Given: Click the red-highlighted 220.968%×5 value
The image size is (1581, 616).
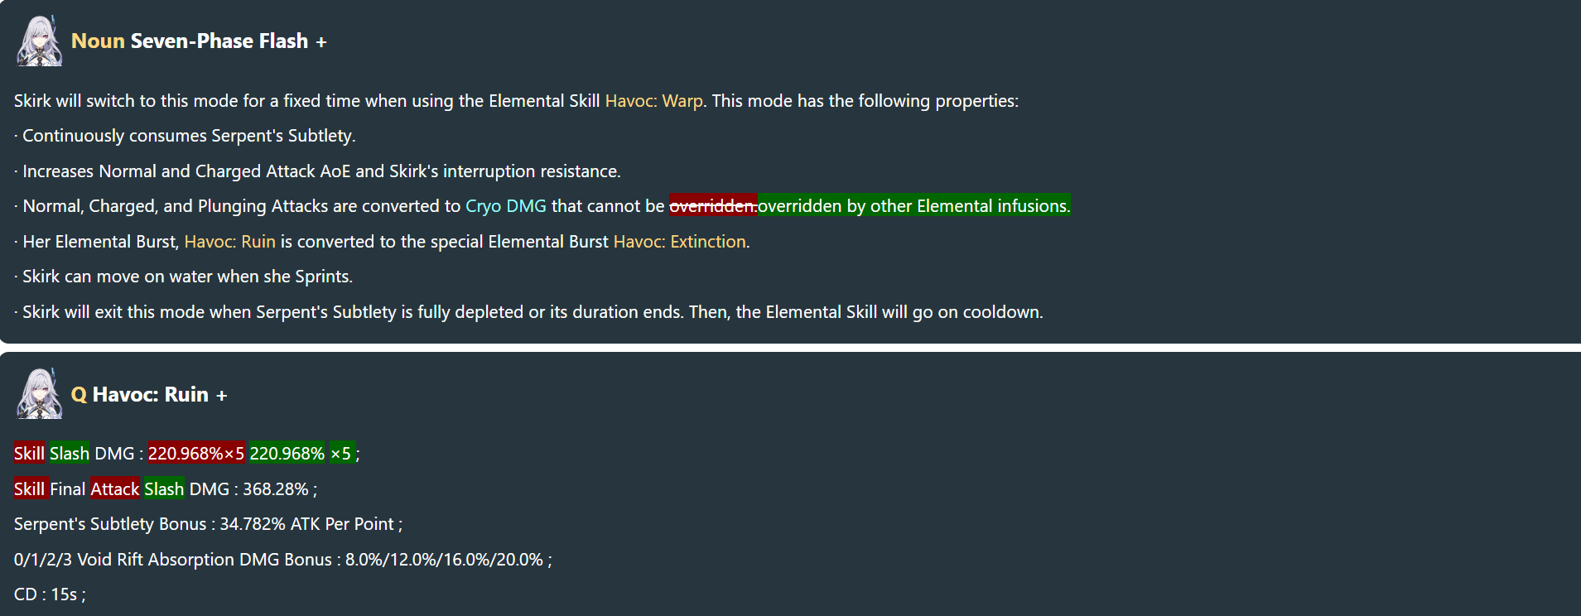Looking at the screenshot, I should (x=196, y=454).
